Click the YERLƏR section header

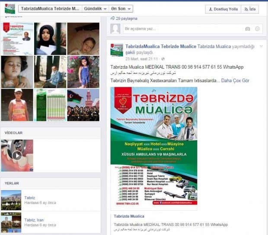tap(12, 183)
